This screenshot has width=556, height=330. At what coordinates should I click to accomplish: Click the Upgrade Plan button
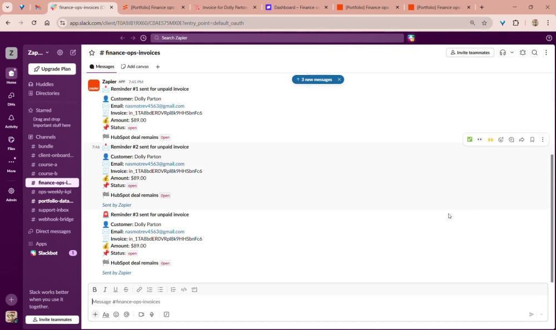pos(52,69)
